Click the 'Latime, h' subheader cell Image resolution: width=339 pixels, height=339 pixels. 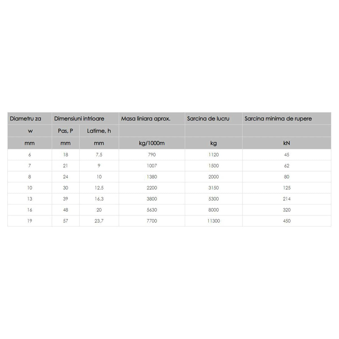click(x=99, y=131)
